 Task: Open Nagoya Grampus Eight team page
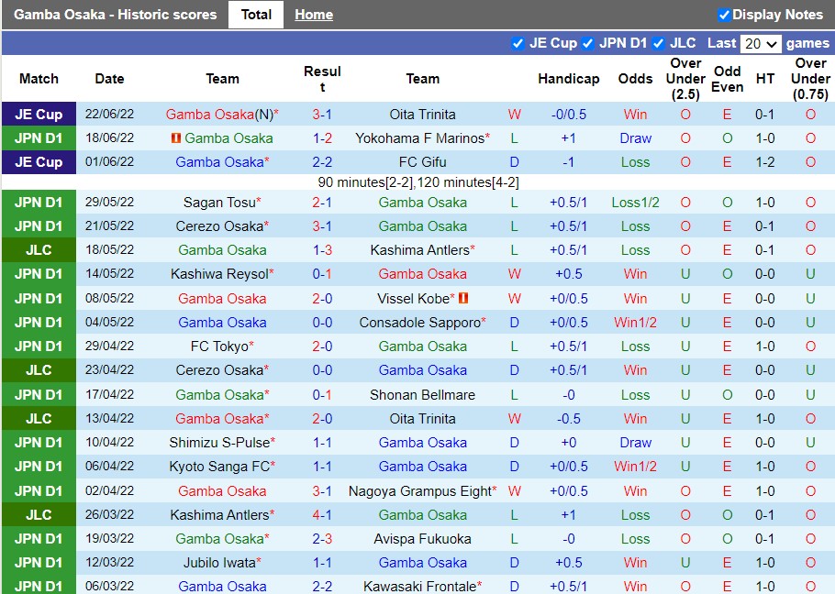[419, 490]
